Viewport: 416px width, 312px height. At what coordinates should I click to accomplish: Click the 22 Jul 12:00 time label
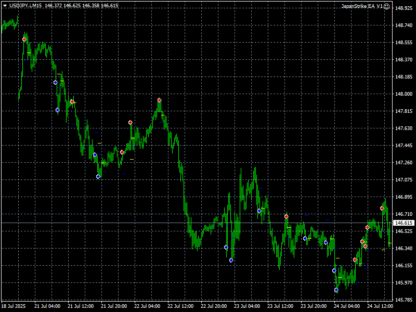tap(181, 306)
